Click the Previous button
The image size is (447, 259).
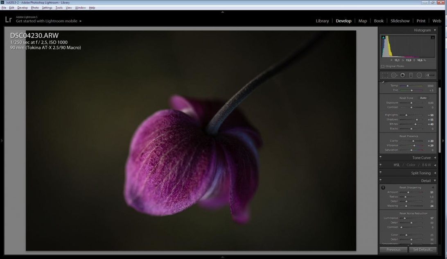click(393, 250)
